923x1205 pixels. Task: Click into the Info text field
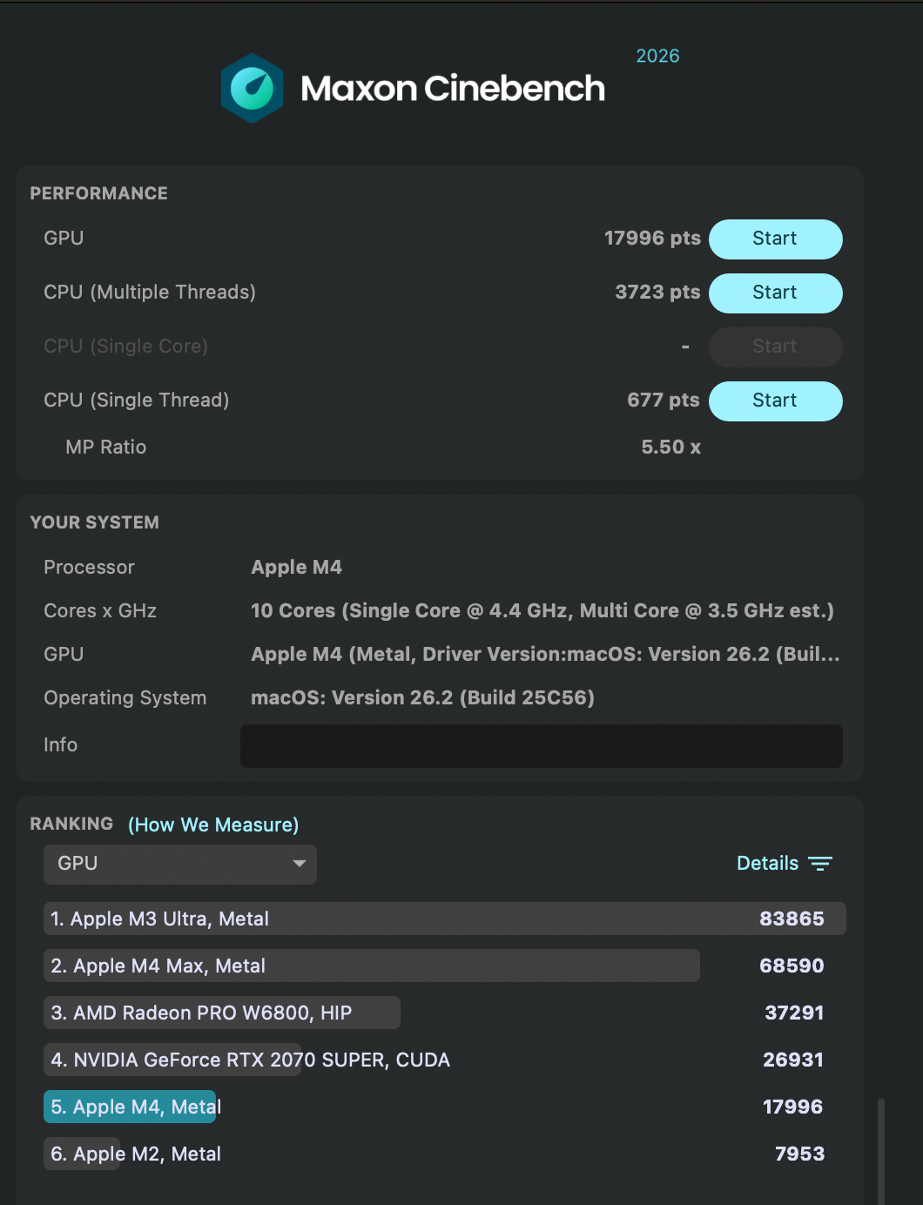point(541,746)
